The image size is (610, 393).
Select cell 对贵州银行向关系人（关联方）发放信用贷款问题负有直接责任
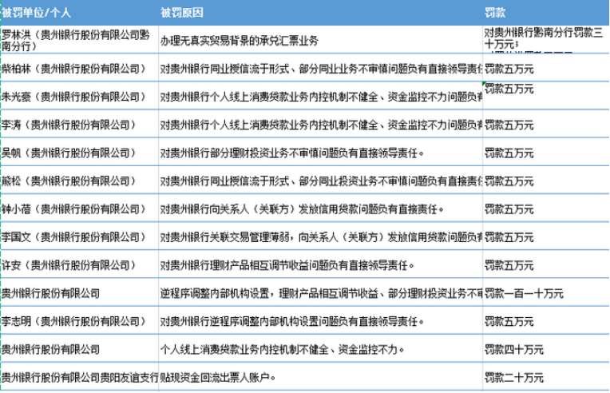(x=320, y=208)
